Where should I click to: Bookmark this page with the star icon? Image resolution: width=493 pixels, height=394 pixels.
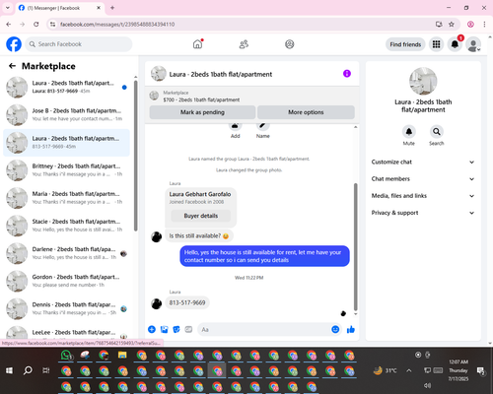coord(452,24)
